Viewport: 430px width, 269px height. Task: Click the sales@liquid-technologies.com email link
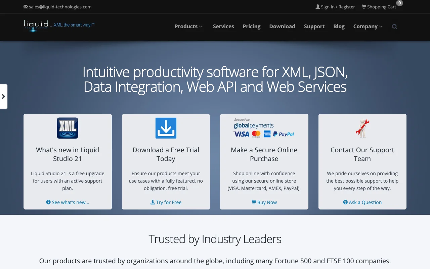tap(60, 7)
